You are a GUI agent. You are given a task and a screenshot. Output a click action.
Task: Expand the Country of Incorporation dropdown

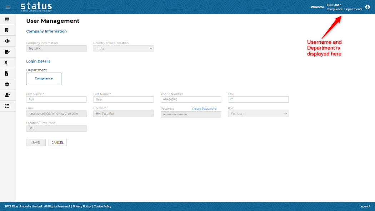tap(123, 48)
